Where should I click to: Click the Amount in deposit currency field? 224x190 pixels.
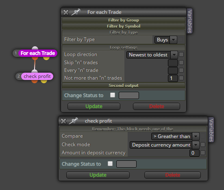[x=194, y=153]
